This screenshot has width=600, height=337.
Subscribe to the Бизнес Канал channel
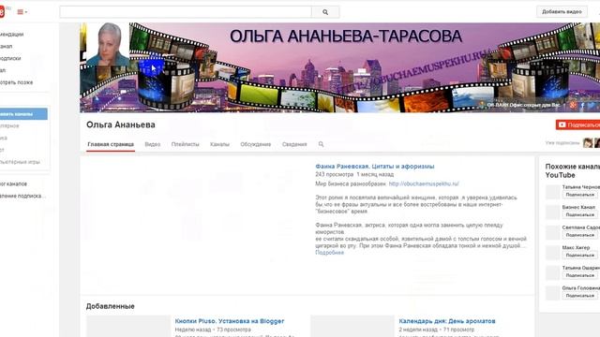click(x=580, y=214)
